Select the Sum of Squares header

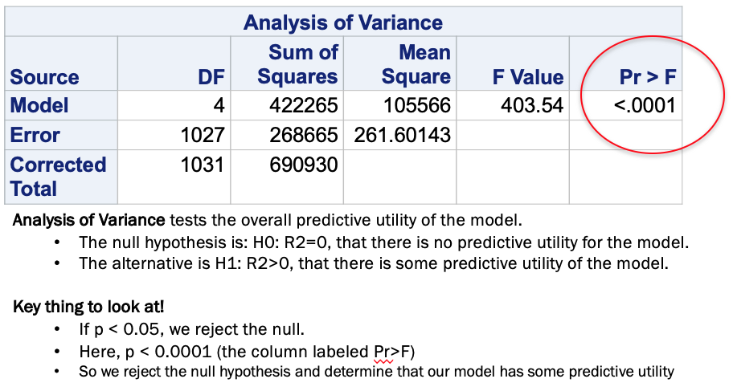tap(297, 64)
